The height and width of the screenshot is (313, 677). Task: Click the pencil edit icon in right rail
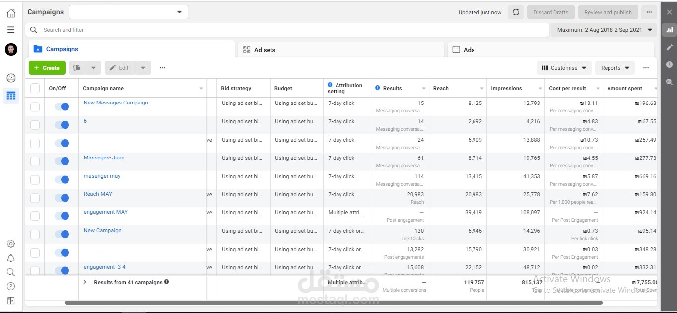[669, 47]
